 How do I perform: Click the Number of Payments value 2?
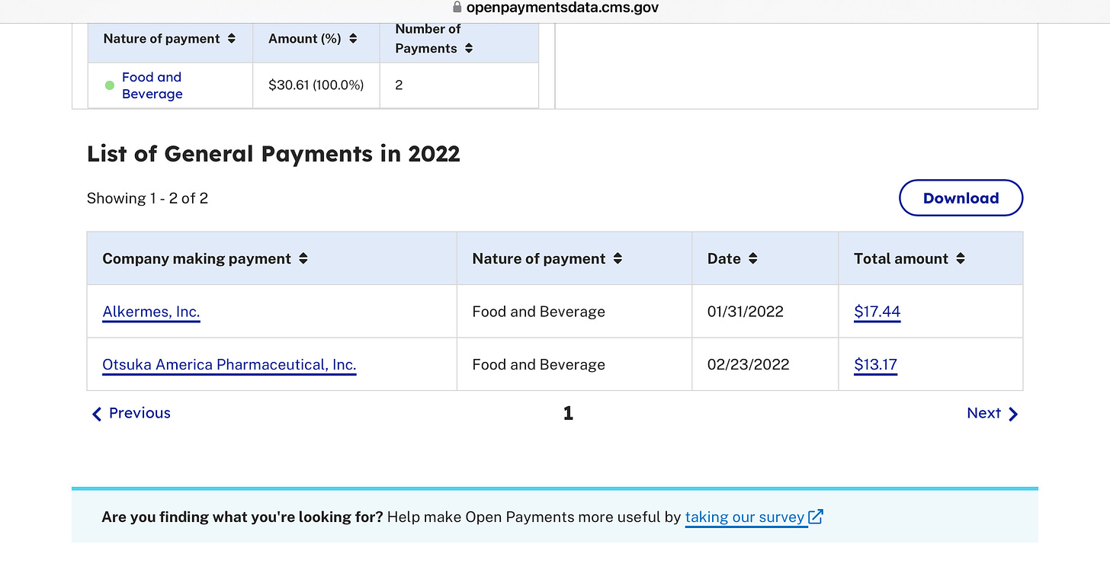399,85
